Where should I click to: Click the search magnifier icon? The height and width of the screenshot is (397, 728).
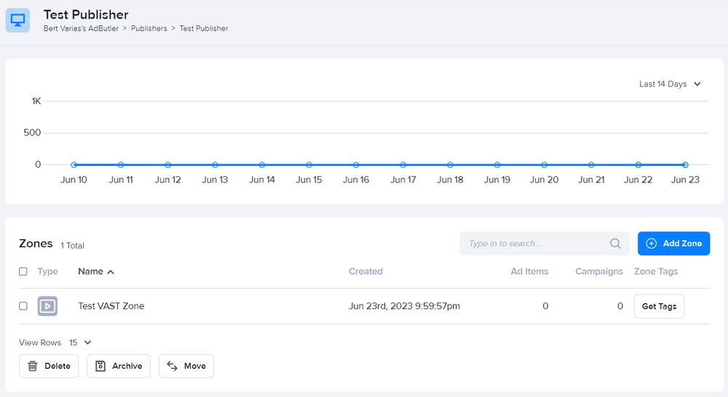615,244
